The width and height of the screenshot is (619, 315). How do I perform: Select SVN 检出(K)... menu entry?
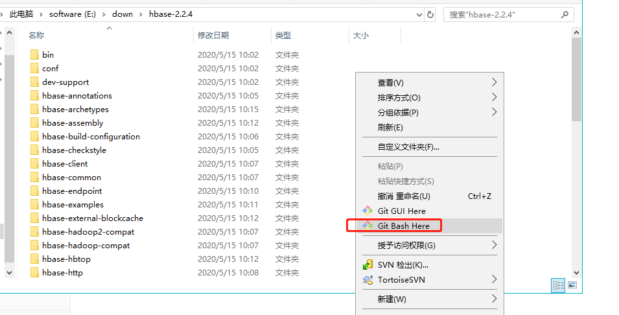pyautogui.click(x=430, y=265)
